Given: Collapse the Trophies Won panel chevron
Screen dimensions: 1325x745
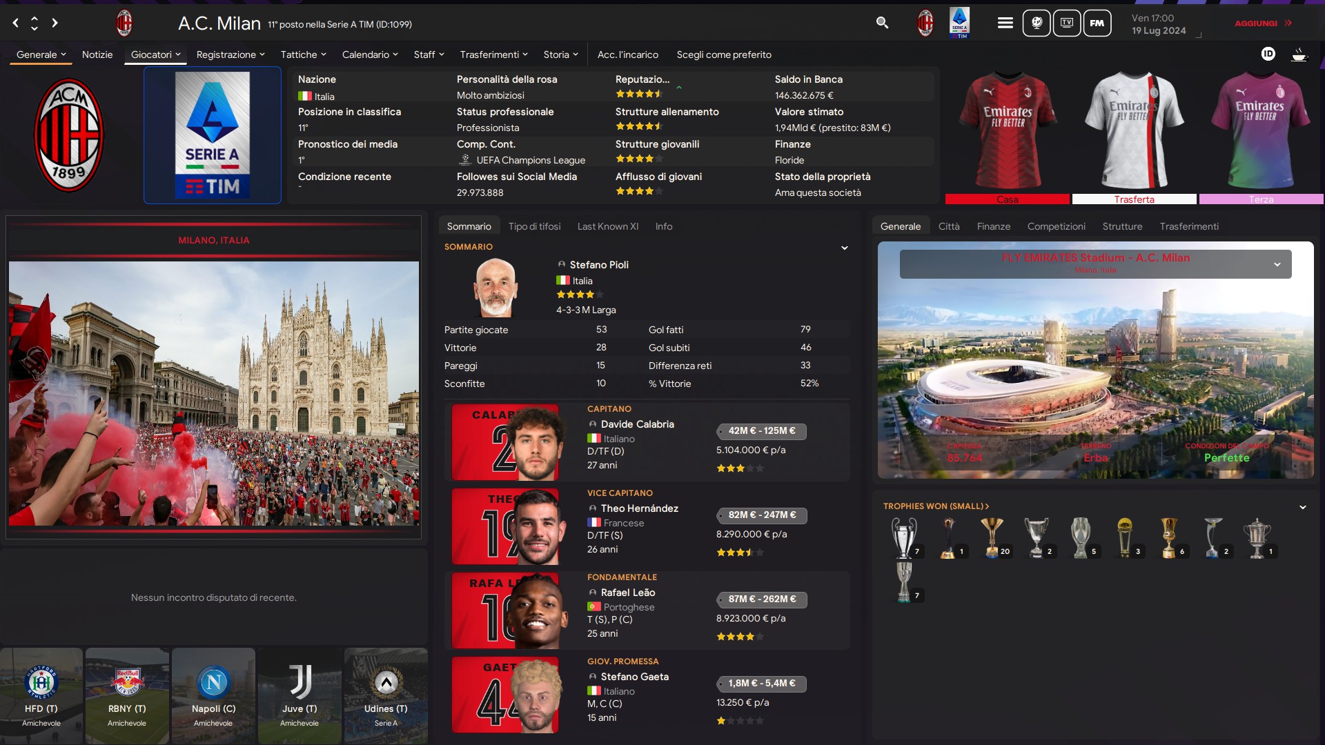Looking at the screenshot, I should pyautogui.click(x=1302, y=507).
